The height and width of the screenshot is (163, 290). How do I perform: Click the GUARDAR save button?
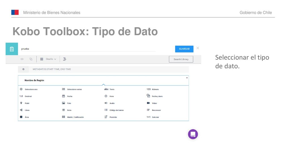tap(184, 49)
